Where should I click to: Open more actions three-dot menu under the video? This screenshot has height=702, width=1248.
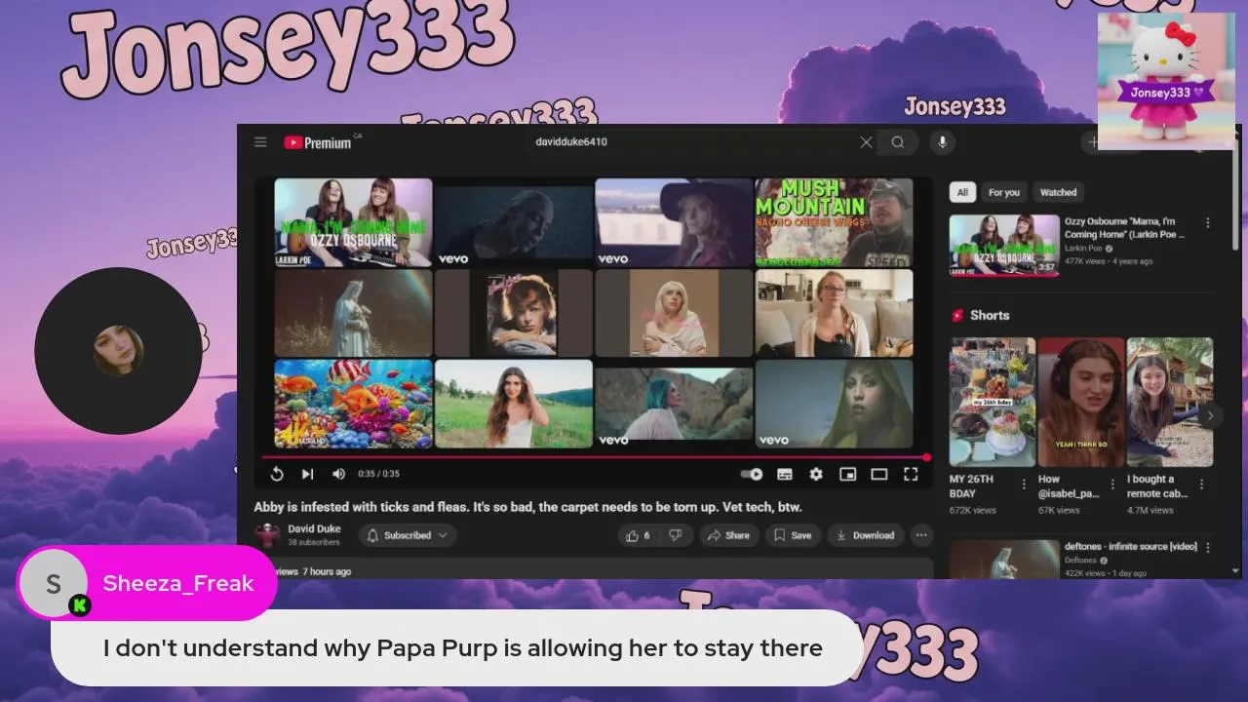pyautogui.click(x=921, y=535)
